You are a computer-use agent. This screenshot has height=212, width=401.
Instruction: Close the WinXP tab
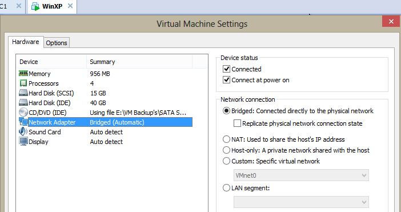click(70, 6)
